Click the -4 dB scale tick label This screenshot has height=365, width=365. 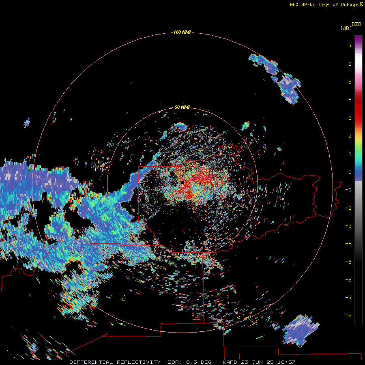coord(348,244)
